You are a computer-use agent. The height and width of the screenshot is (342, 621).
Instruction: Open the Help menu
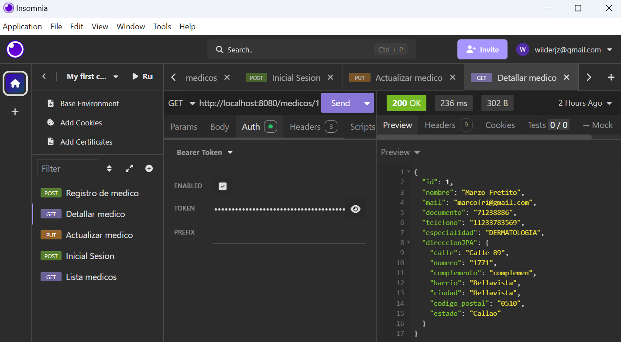click(x=187, y=27)
